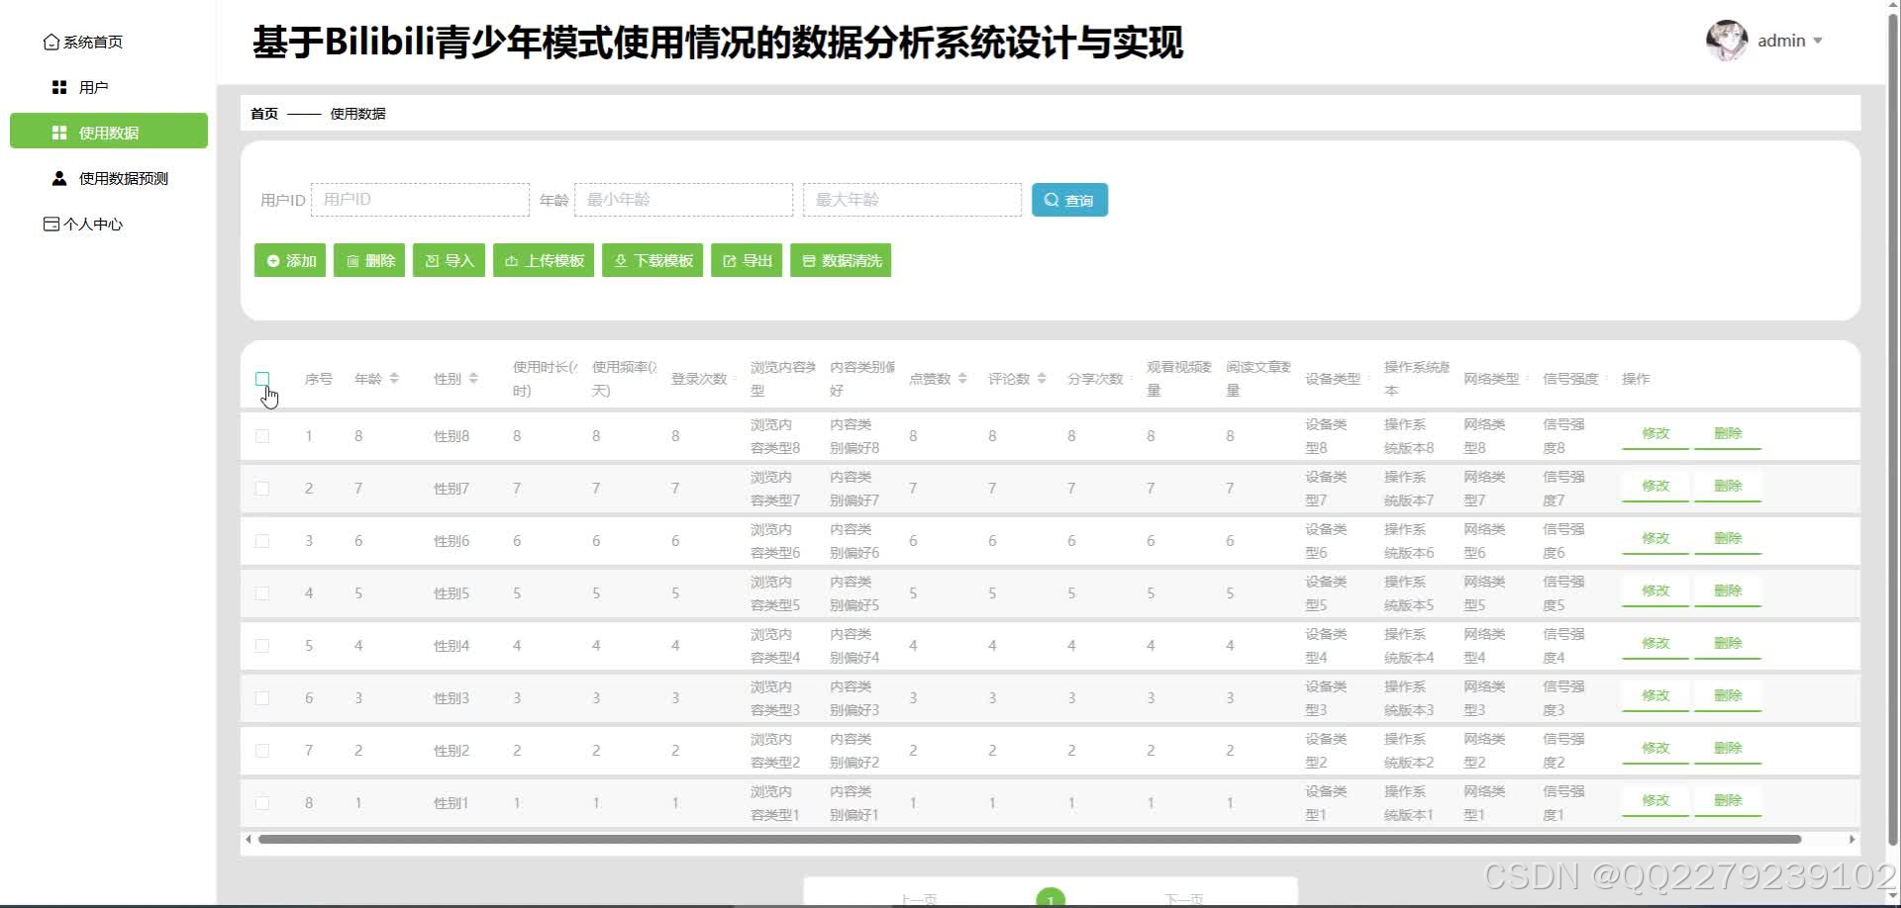
Task: Start 数据清洗 data cleaning
Action: [840, 260]
